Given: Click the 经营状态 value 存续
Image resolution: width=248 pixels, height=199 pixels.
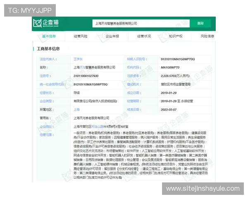Looking at the screenshot, I should pos(76,93).
